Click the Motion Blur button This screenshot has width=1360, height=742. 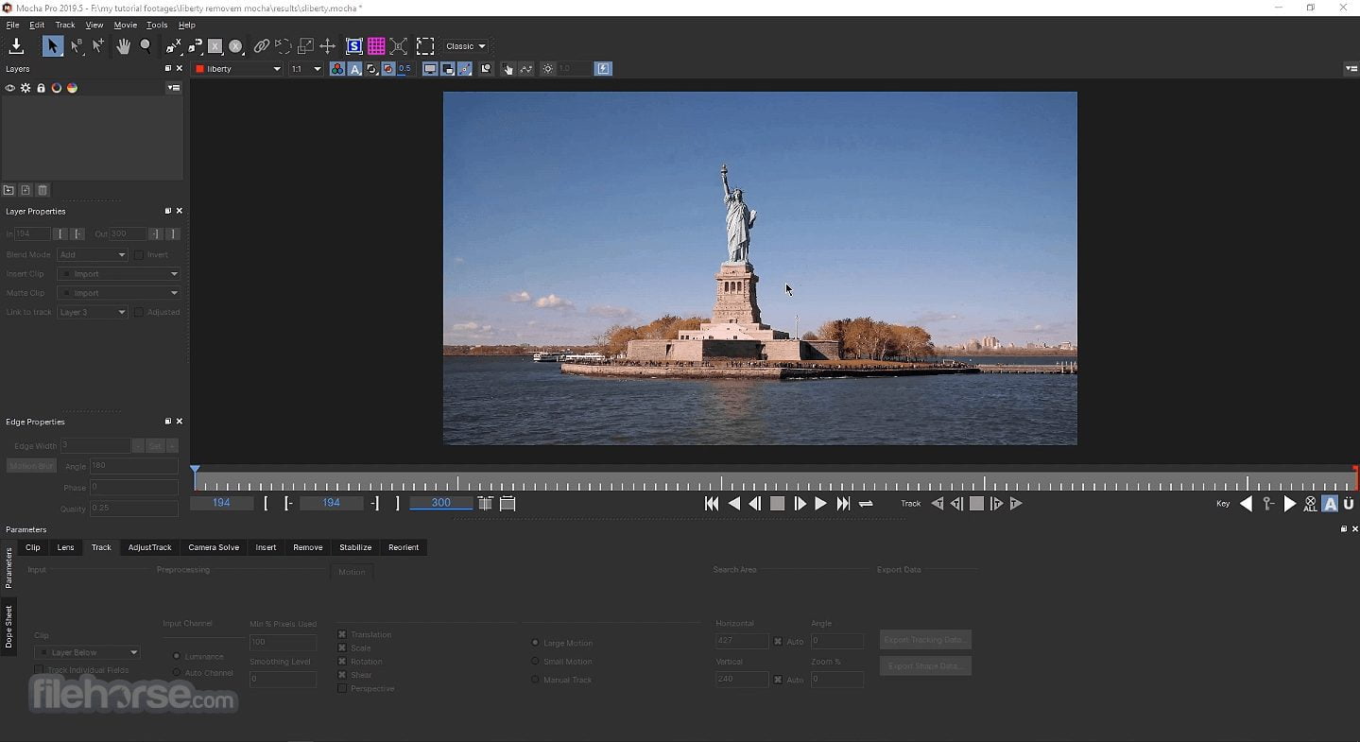(x=31, y=466)
